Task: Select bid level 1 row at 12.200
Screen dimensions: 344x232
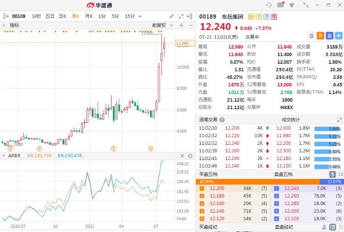Action: 233,188
